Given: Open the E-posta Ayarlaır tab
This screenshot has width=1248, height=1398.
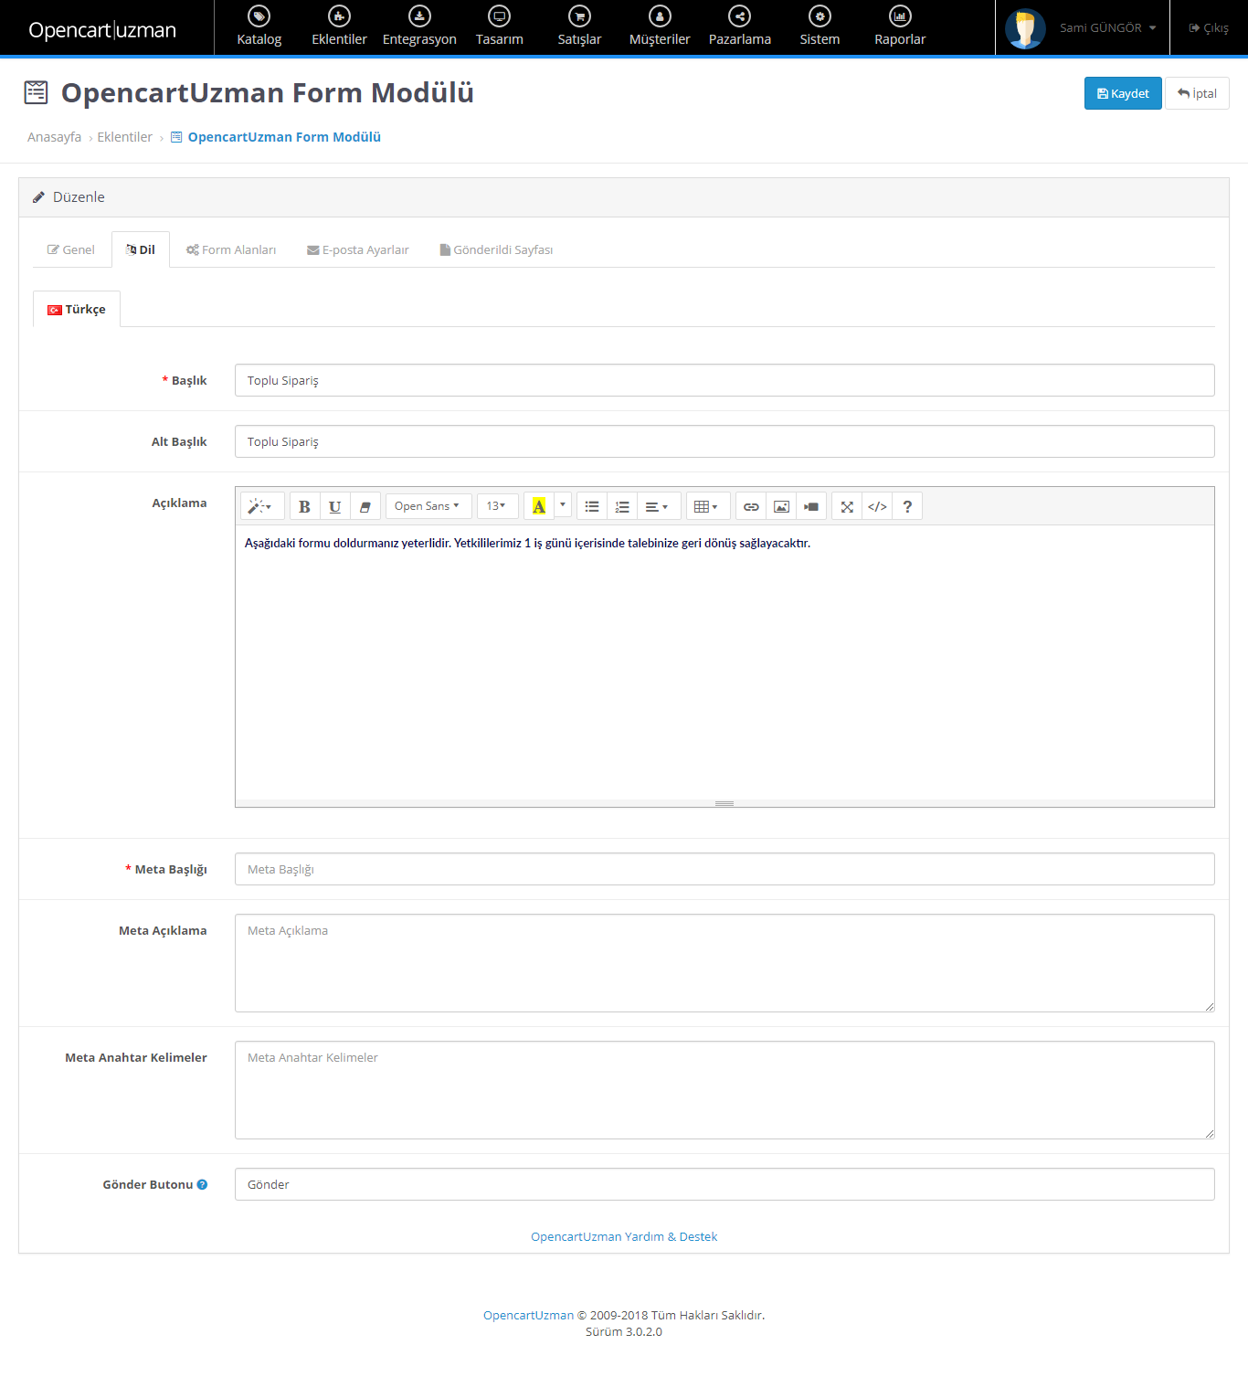Looking at the screenshot, I should [x=358, y=249].
